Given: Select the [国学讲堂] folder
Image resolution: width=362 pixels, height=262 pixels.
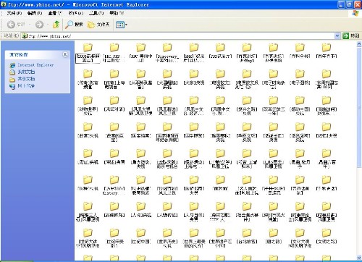Looking at the screenshot, I should pyautogui.click(x=194, y=130).
